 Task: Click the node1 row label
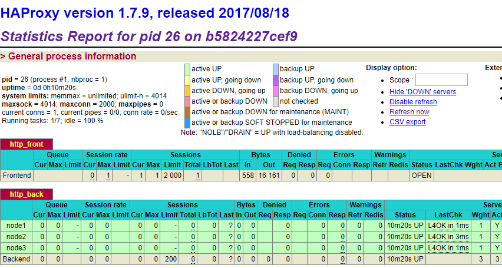click(16, 226)
